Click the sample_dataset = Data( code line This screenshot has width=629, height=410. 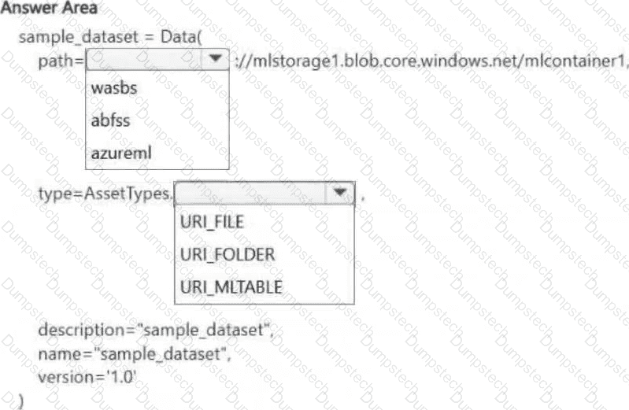pos(110,37)
